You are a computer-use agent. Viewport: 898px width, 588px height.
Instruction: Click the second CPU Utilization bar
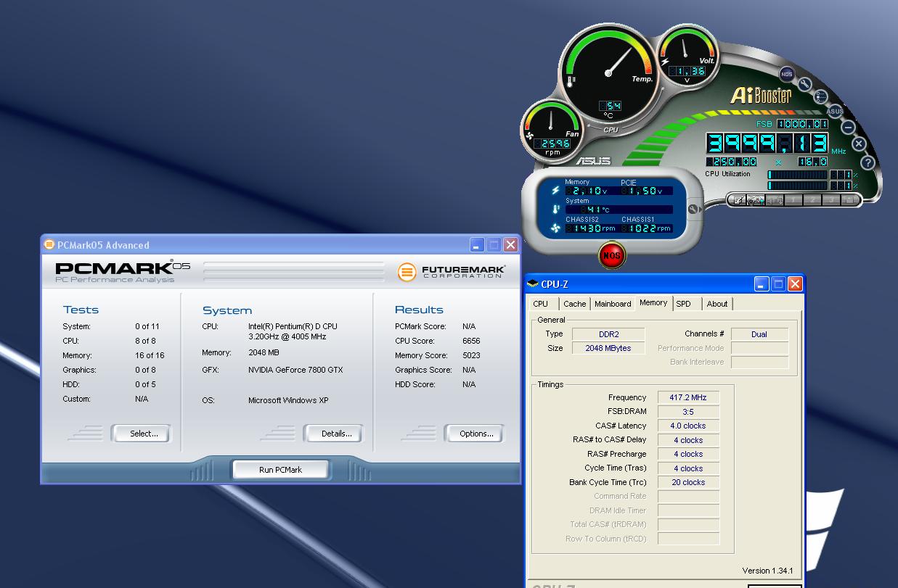pos(797,186)
